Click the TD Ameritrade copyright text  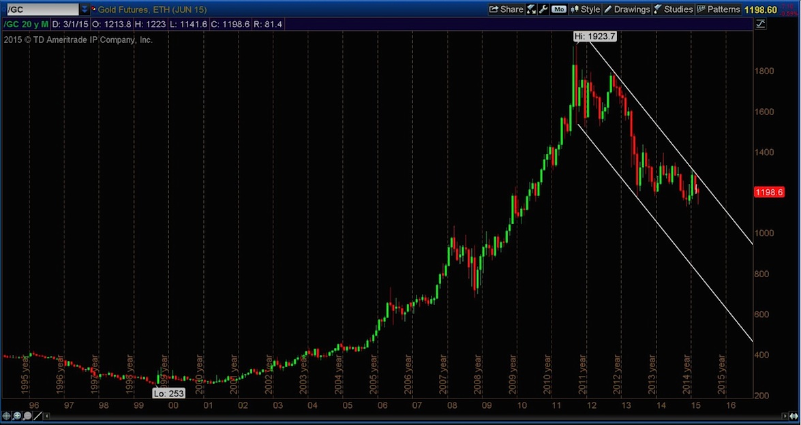point(78,40)
